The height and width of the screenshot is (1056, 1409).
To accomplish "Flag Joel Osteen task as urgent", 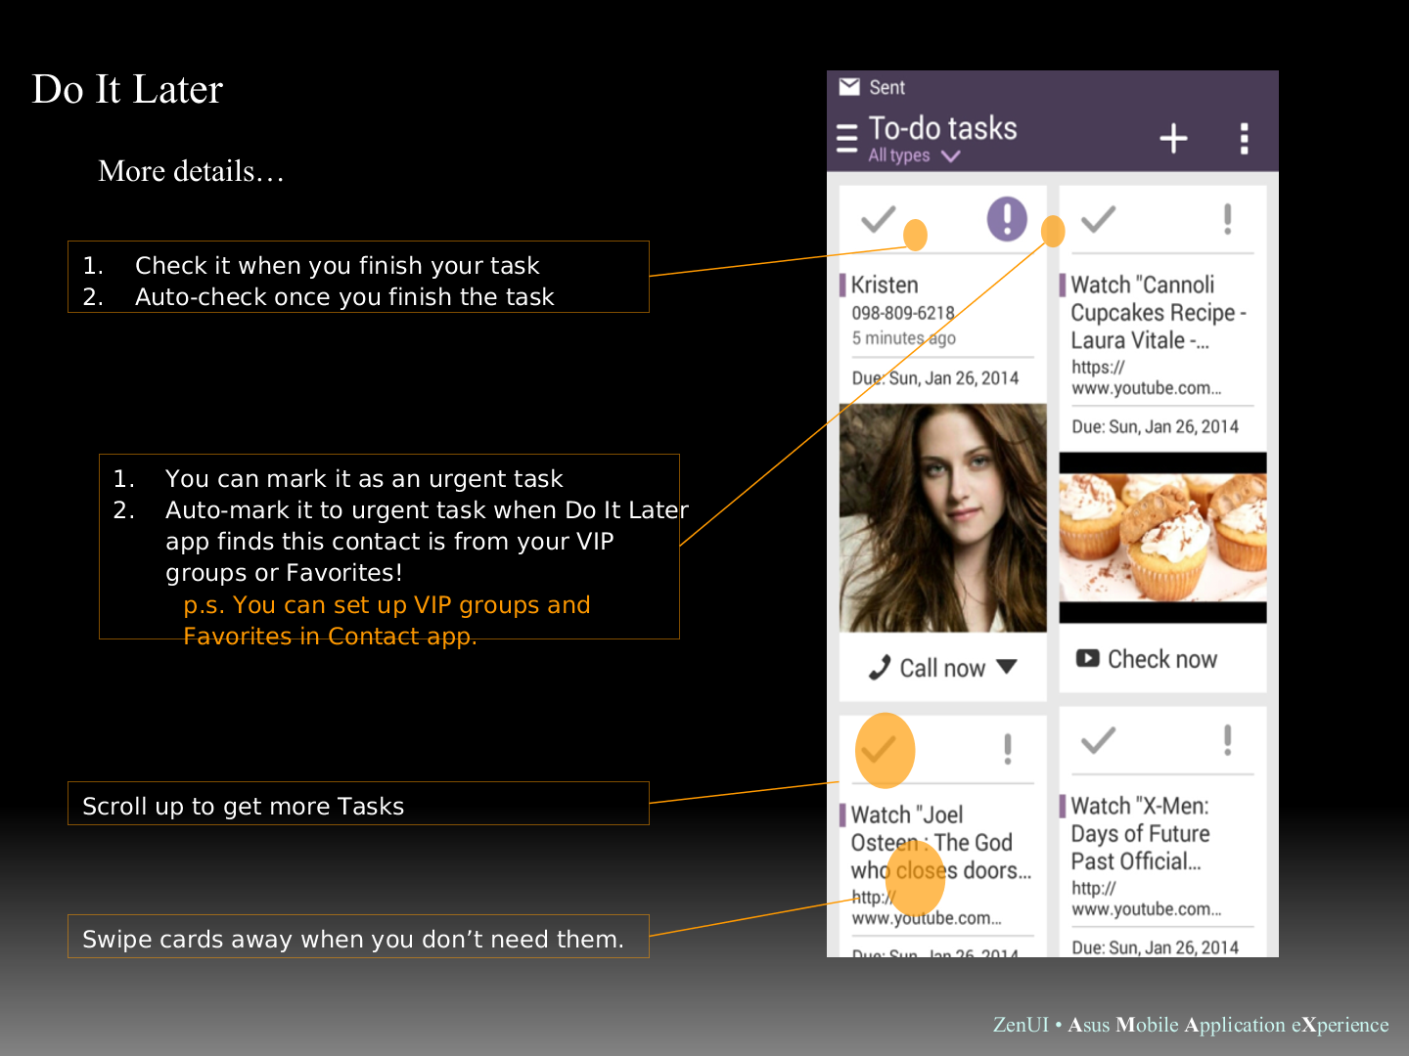I will pyautogui.click(x=1007, y=749).
